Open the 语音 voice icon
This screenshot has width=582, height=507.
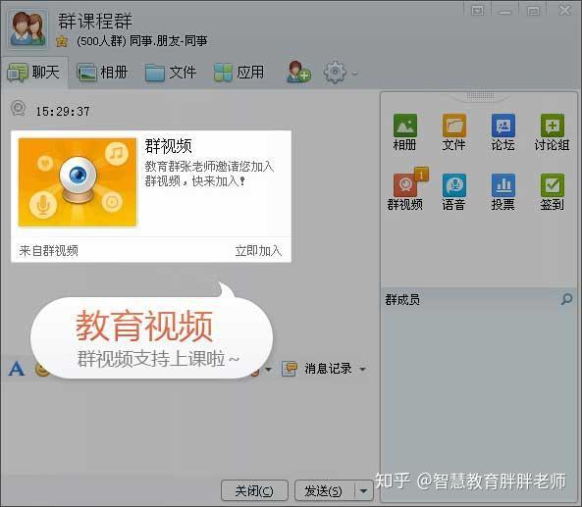tap(454, 192)
